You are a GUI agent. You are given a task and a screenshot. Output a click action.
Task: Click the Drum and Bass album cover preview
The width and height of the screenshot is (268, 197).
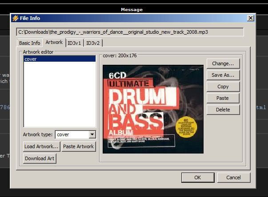coord(153,109)
